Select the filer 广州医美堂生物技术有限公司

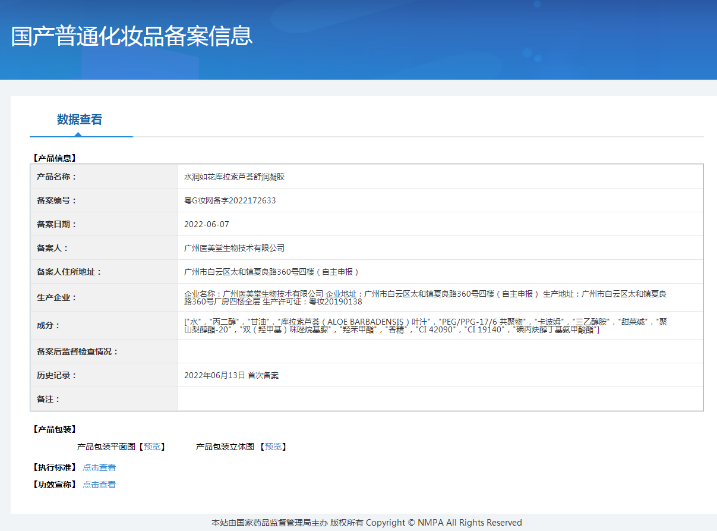(235, 248)
